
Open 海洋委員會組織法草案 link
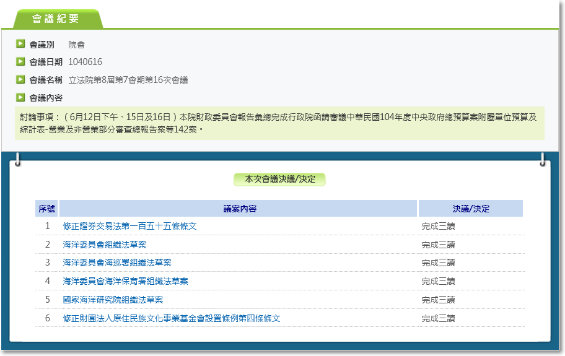(104, 245)
